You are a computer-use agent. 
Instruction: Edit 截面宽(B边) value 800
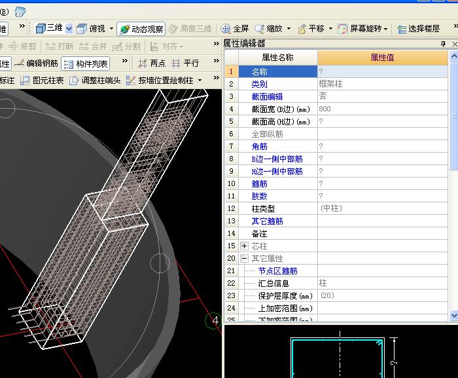click(x=382, y=109)
